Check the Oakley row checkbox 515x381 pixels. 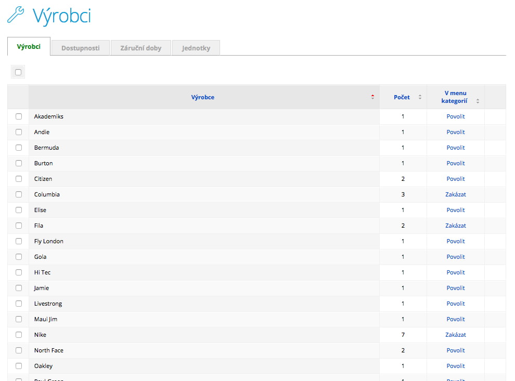point(19,366)
